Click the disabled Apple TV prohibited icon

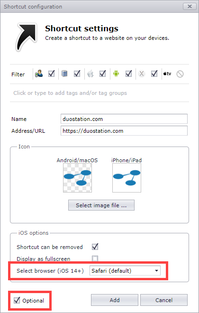pos(180,74)
